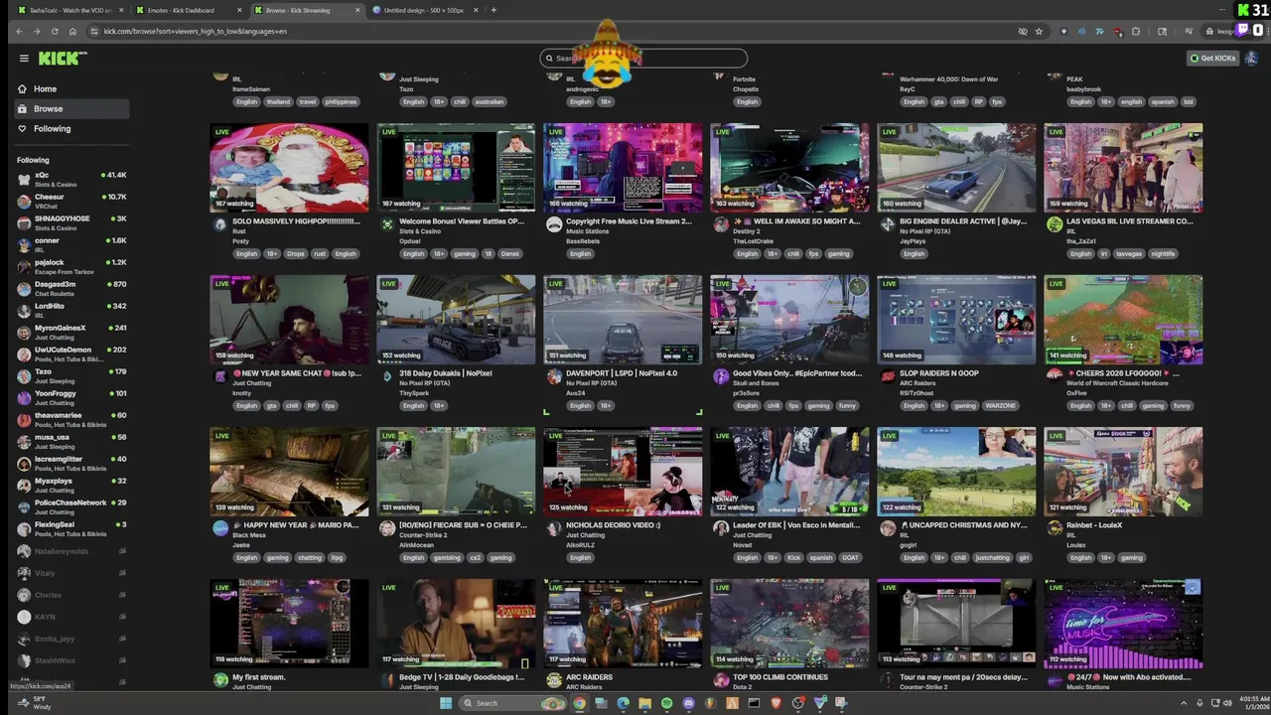
Task: Click the browser home icon
Action: pos(72,31)
